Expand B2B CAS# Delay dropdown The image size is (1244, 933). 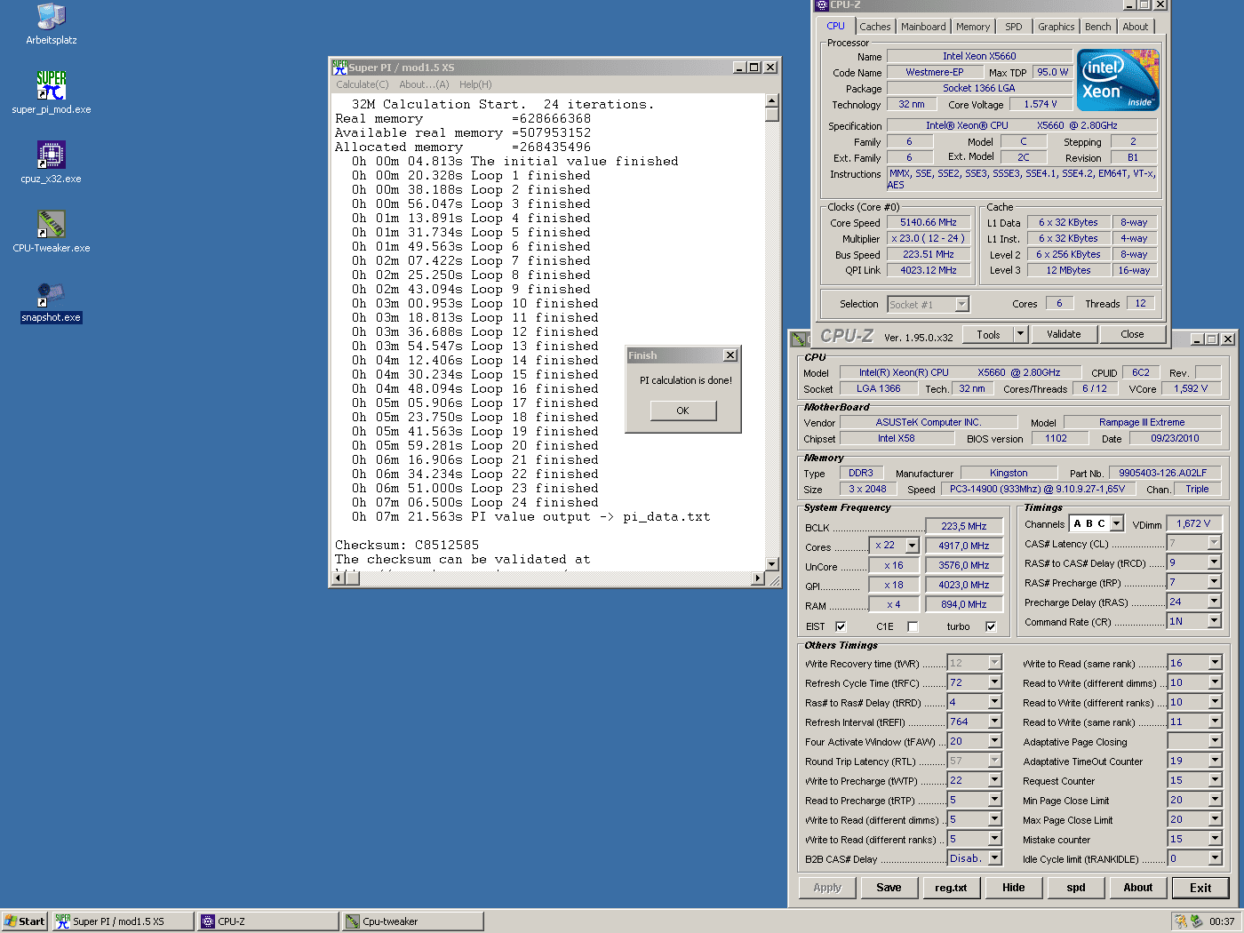point(994,858)
